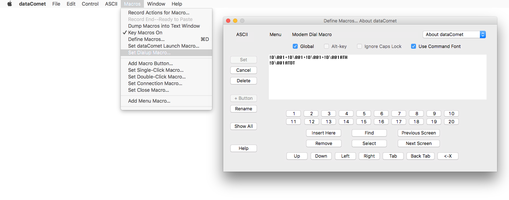
Task: Click the Show All button
Action: (244, 126)
